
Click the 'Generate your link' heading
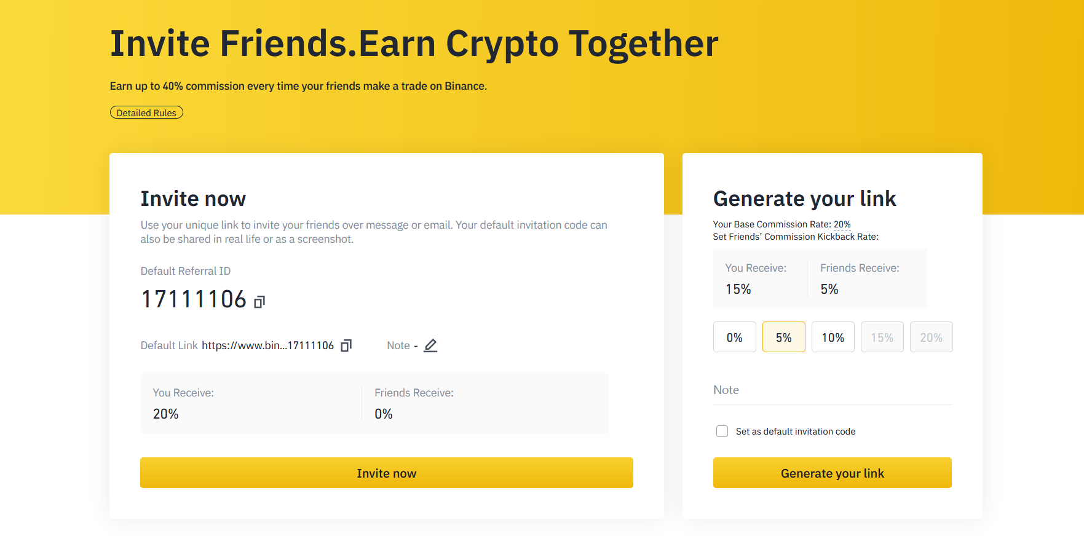[804, 199]
